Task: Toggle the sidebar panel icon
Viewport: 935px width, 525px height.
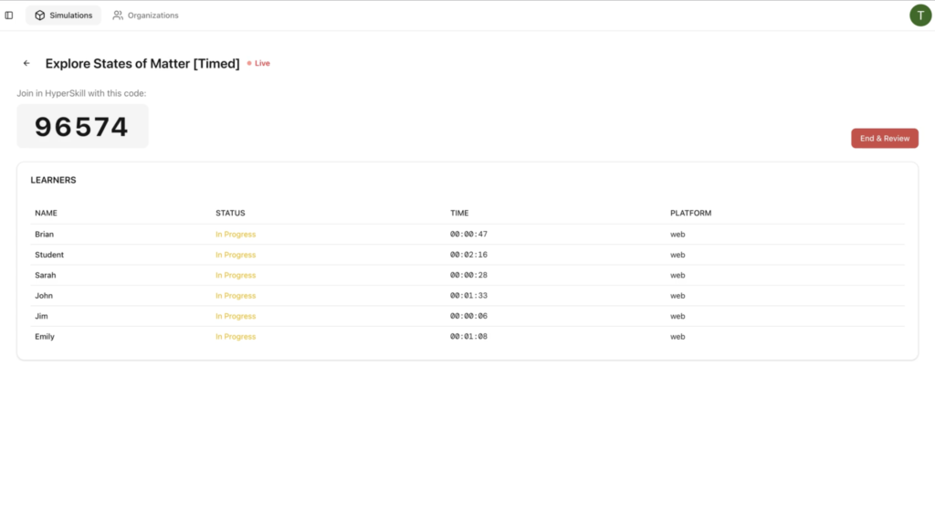Action: [9, 16]
